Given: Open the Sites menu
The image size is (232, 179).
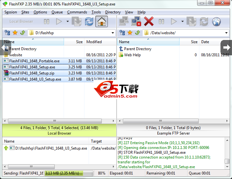Looking at the screenshot, I should tap(25, 12).
